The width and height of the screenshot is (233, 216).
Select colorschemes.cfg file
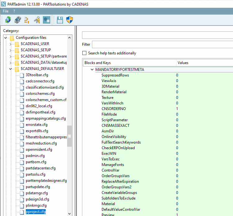[40, 94]
